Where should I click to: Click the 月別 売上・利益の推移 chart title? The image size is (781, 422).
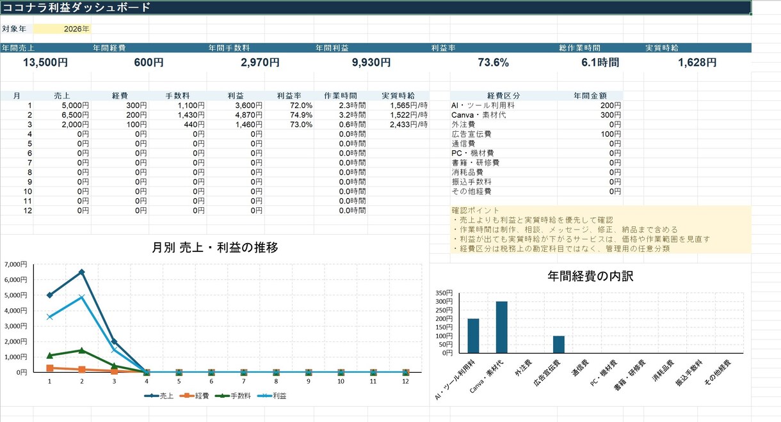215,247
